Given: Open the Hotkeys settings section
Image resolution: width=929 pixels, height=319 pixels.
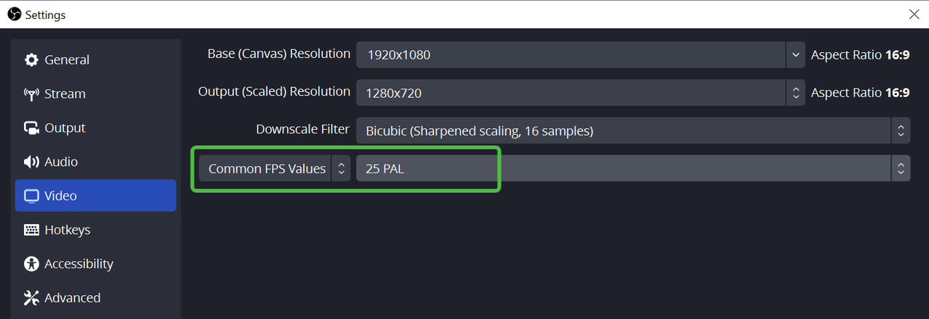Looking at the screenshot, I should point(67,230).
